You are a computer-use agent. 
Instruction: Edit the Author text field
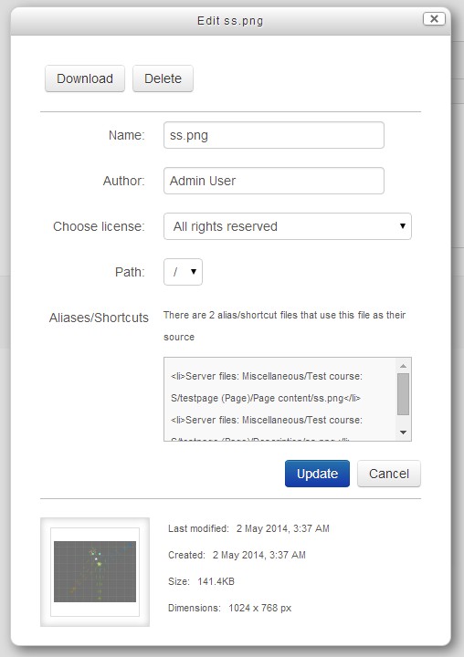pyautogui.click(x=273, y=181)
